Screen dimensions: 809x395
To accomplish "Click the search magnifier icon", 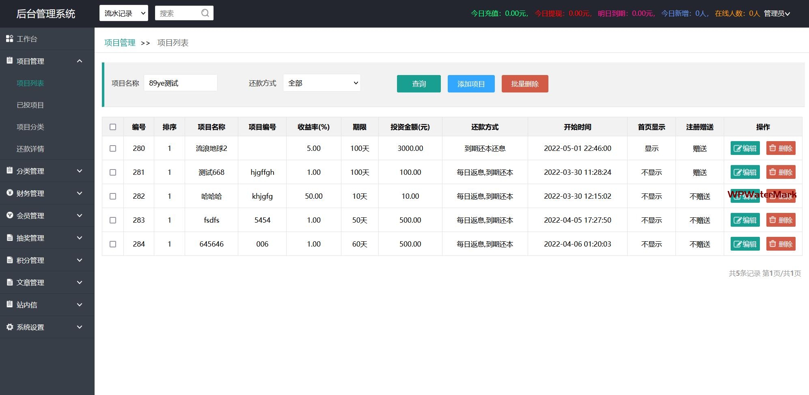I will [x=205, y=13].
